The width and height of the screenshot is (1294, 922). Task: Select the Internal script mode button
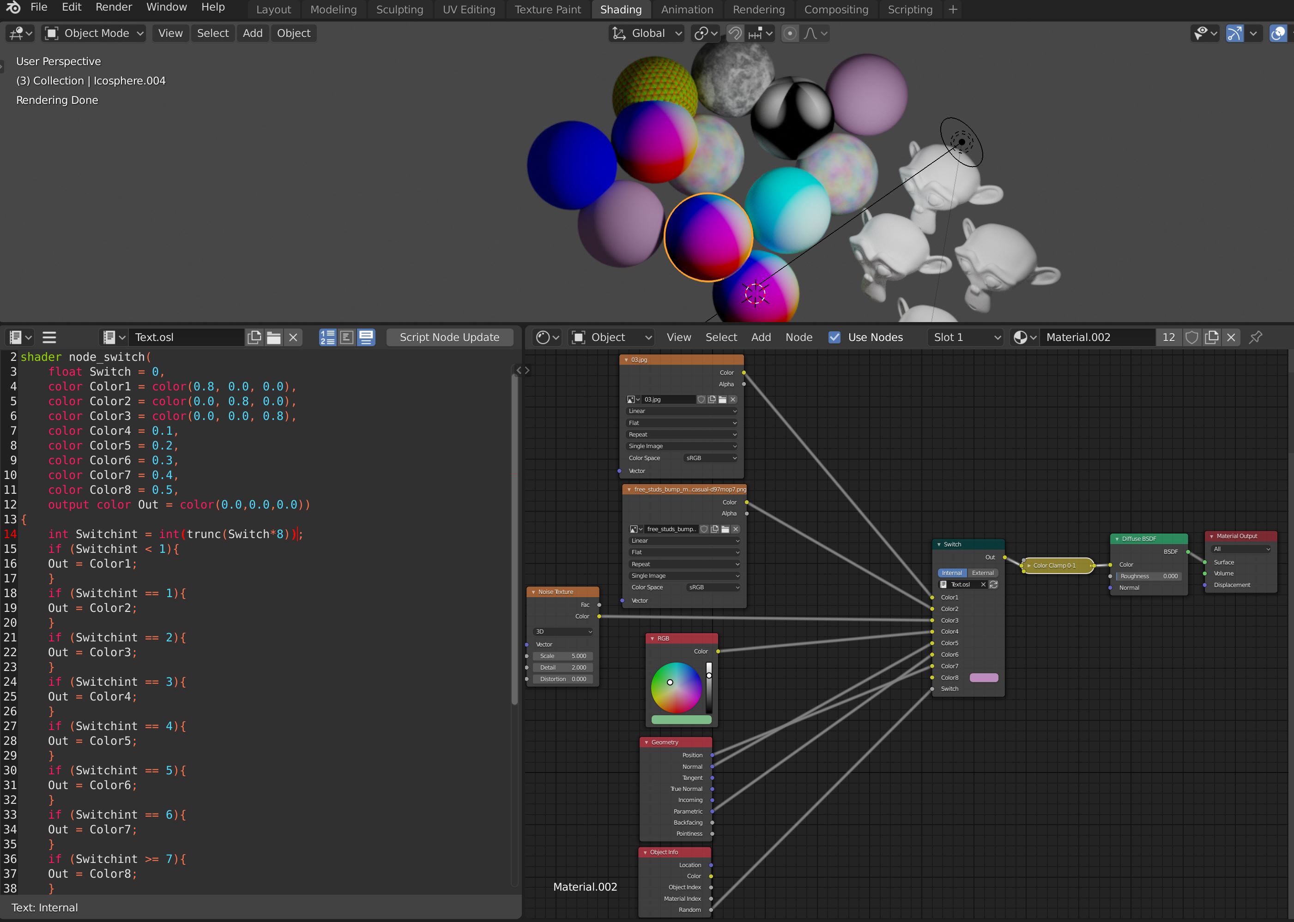point(951,573)
